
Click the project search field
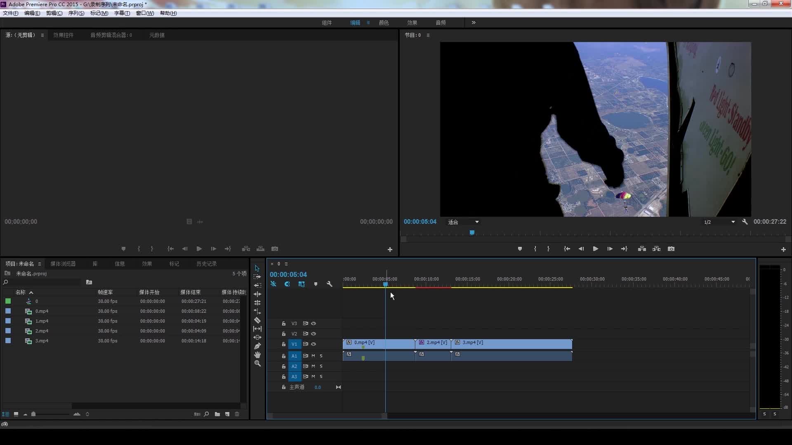(45, 282)
